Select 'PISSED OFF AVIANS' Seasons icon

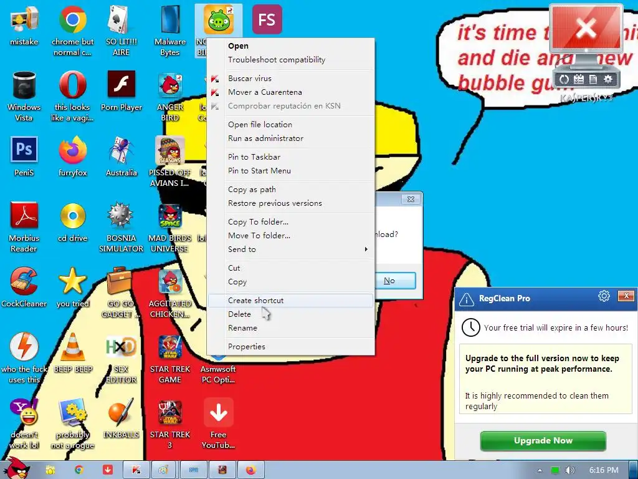(169, 162)
